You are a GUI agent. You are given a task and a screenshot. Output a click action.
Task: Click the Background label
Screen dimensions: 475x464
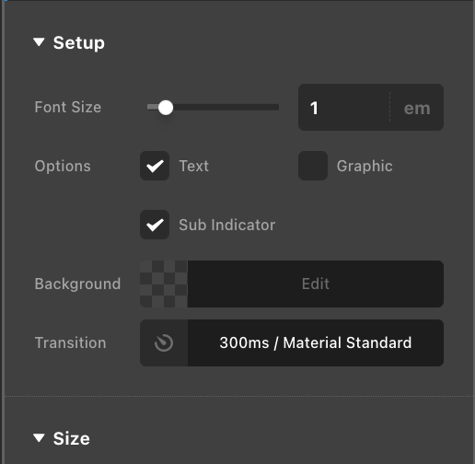coord(77,284)
